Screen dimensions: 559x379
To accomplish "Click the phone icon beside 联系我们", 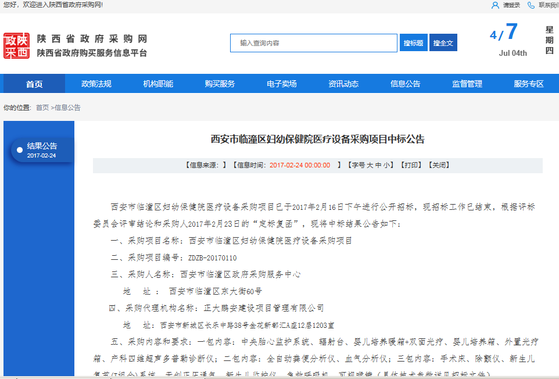I will click(x=531, y=5).
